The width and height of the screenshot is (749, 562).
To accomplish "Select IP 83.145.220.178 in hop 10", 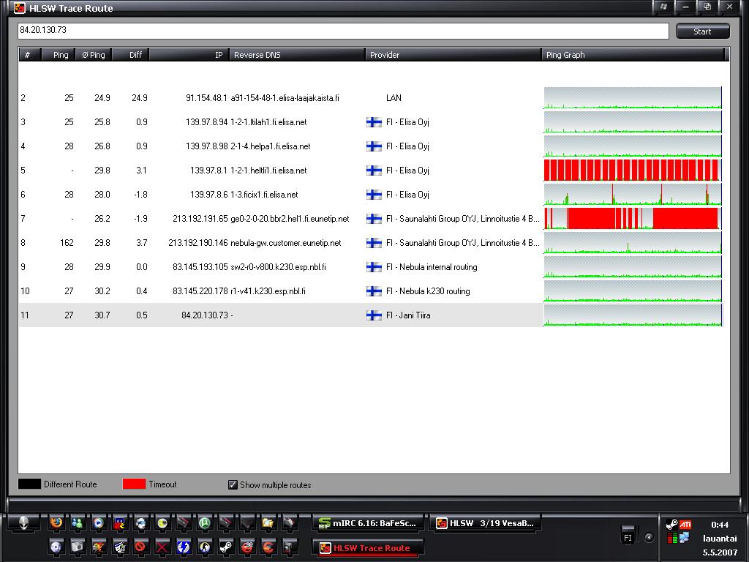I will click(x=200, y=291).
